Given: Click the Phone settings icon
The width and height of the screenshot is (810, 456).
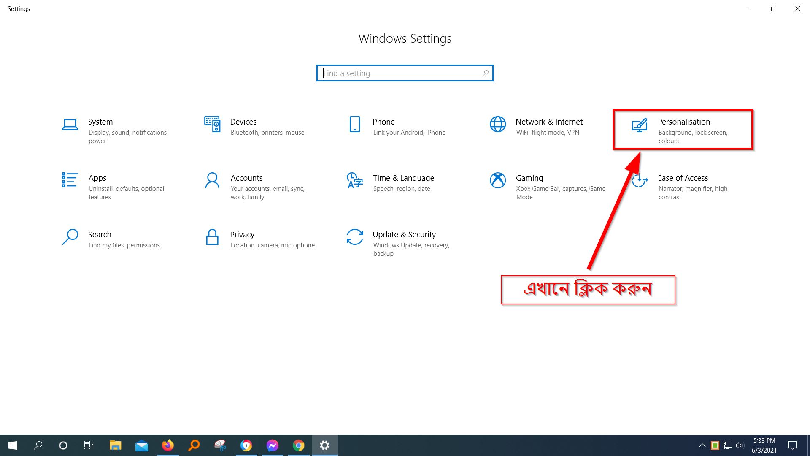Looking at the screenshot, I should coord(355,124).
